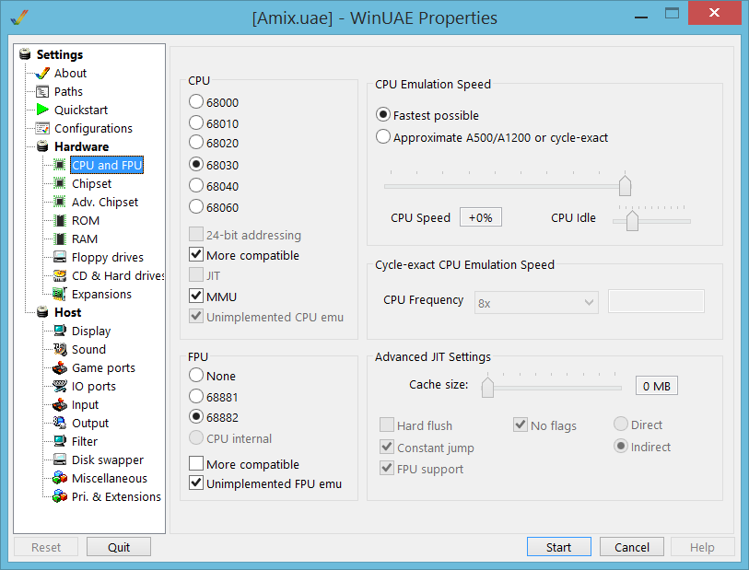Toggle Unimplemented FPU emu checkbox
Image resolution: width=749 pixels, height=570 pixels.
pos(196,483)
